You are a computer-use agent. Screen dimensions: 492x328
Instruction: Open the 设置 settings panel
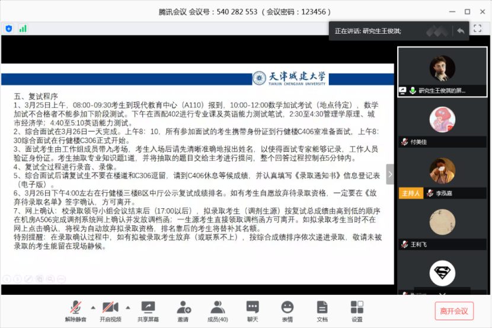pos(357,311)
